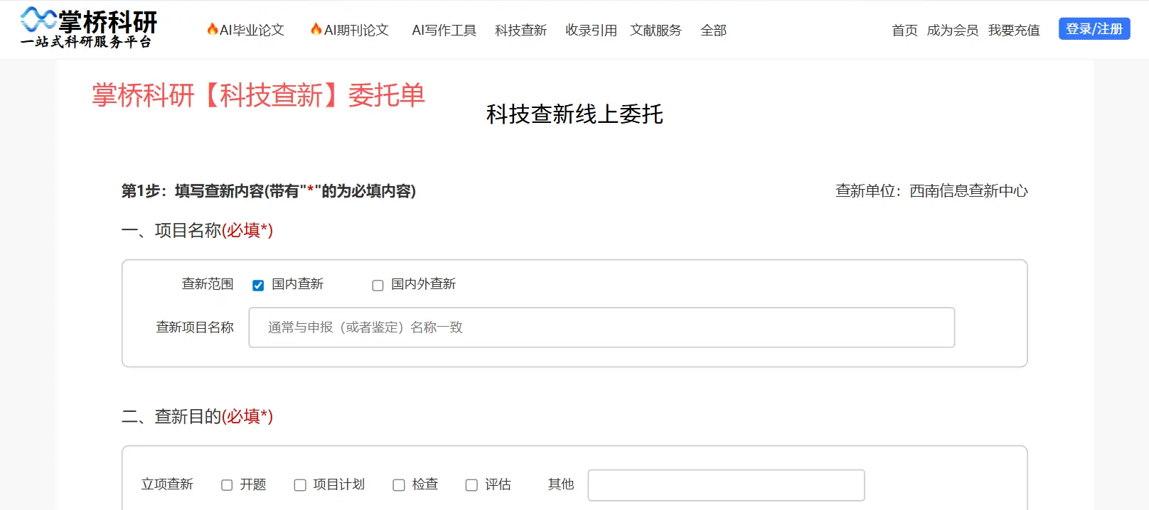The height and width of the screenshot is (510, 1149).
Task: Click the 掌桥科研 logo
Action: click(x=89, y=28)
